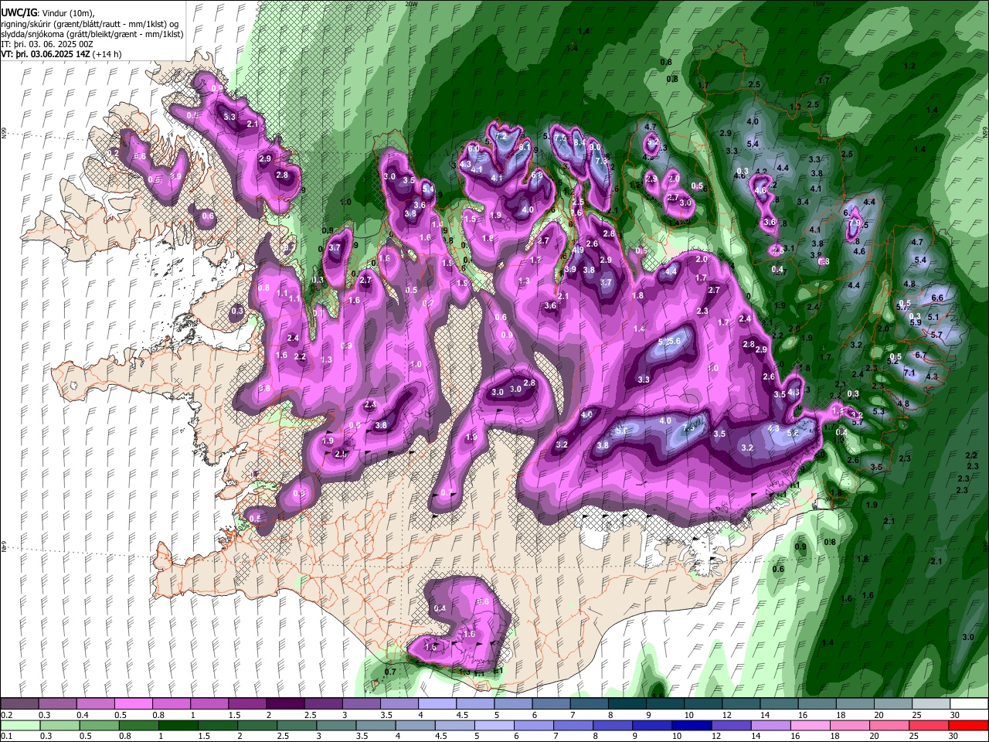Viewport: 989px width, 742px height.
Task: Click upper legend swatch between 0.2 and 0.3
Action: 19,704
